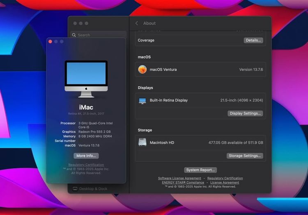Click the 3 GHz Quad-Core Intel processor value
This screenshot has height=215, width=308.
pos(95,125)
